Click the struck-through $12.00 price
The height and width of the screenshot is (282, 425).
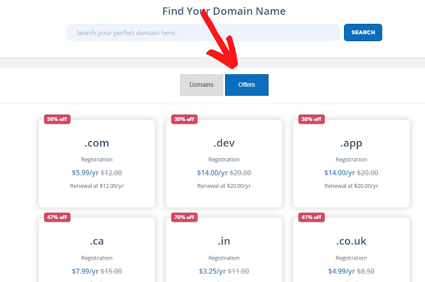[111, 173]
